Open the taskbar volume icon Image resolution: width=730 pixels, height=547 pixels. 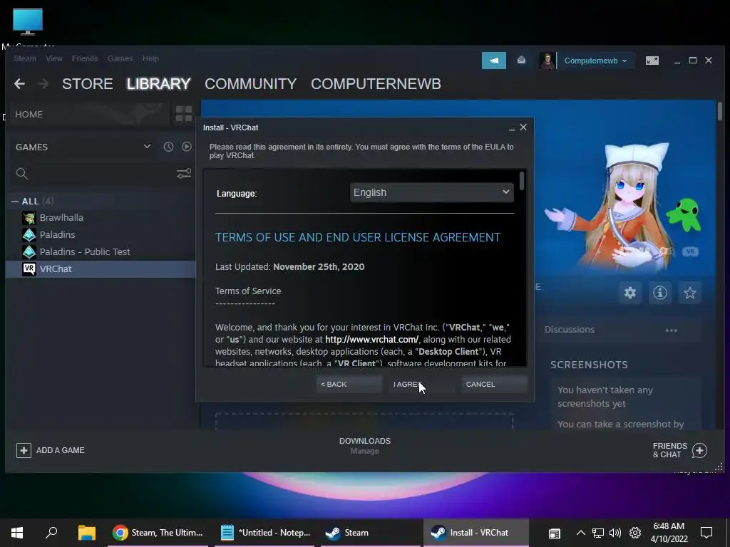(x=615, y=533)
